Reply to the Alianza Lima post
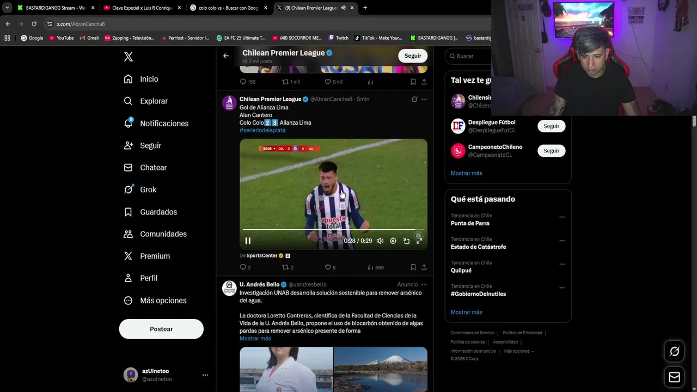Image resolution: width=697 pixels, height=392 pixels. [x=245, y=267]
